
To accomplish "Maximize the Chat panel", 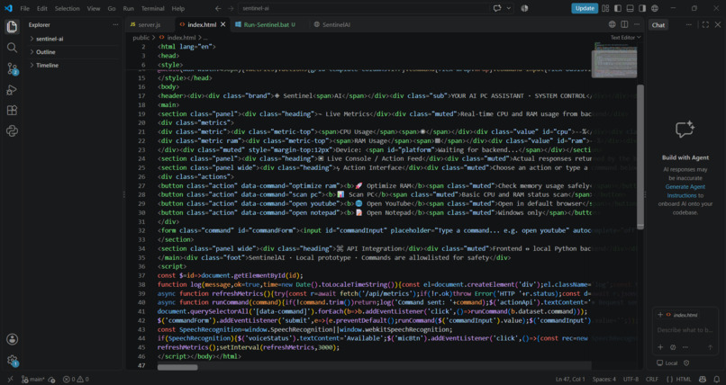I will [705, 25].
